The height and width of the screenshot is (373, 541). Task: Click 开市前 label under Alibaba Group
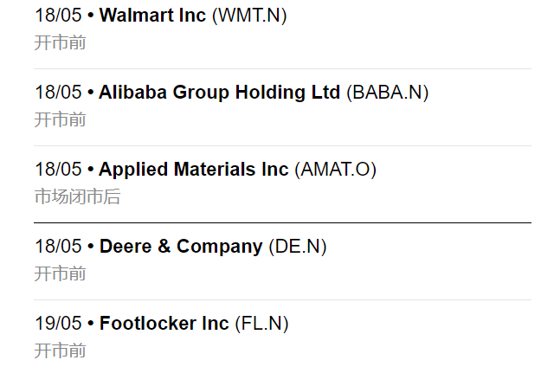[x=60, y=119]
